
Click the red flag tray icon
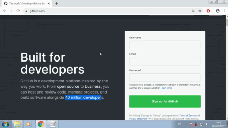coord(191,124)
